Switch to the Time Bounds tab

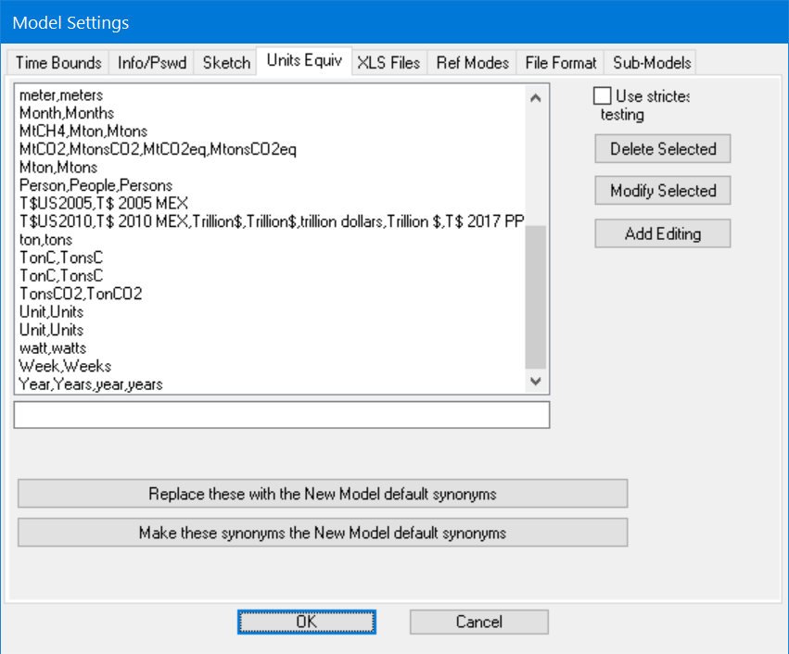tap(57, 62)
